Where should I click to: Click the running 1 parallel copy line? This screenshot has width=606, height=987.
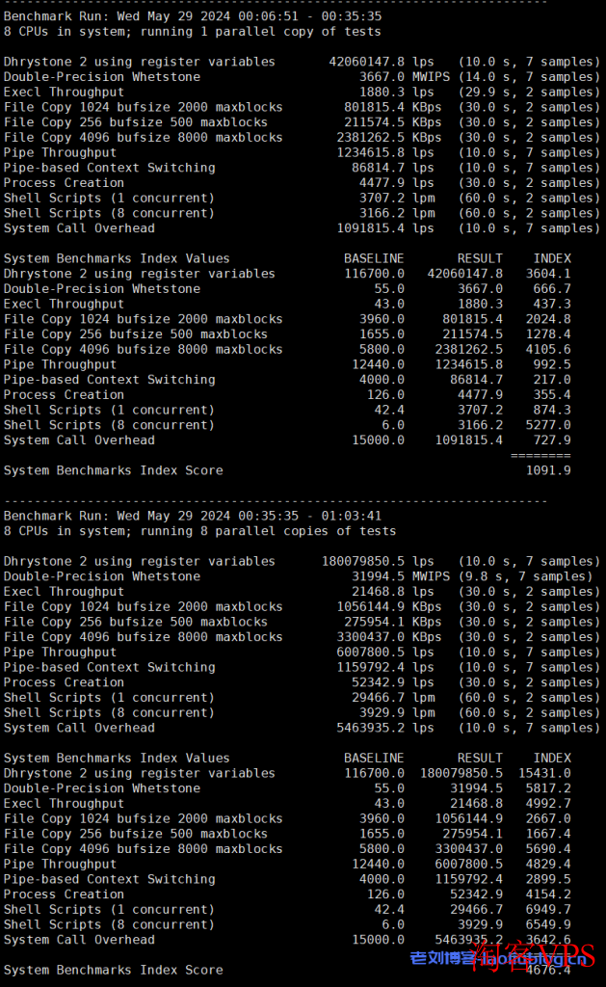[193, 32]
